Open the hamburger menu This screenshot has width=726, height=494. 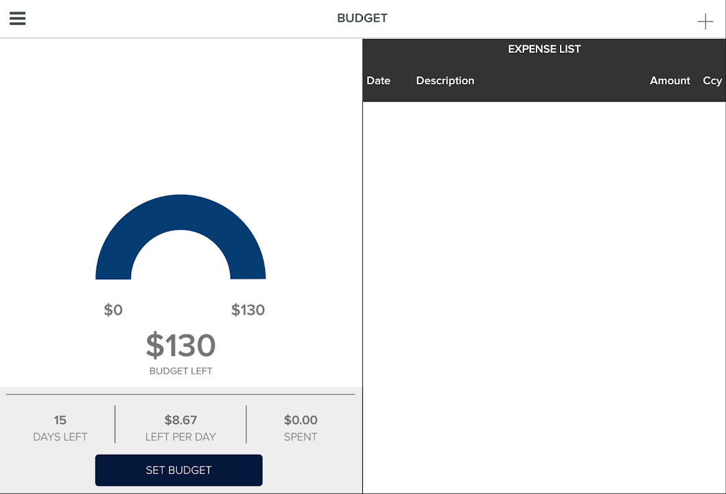pyautogui.click(x=17, y=19)
